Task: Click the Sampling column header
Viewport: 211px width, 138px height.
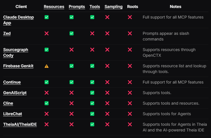Action: coord(113,7)
